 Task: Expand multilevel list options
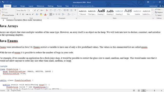pos(61,10)
